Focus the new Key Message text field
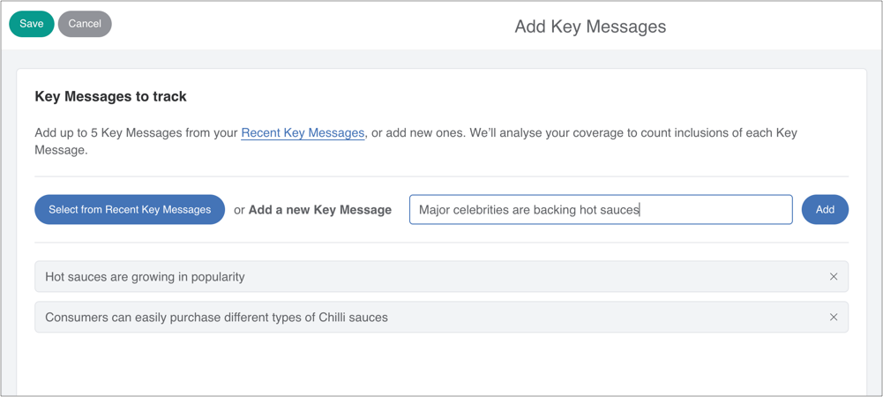The image size is (883, 397). (x=600, y=210)
